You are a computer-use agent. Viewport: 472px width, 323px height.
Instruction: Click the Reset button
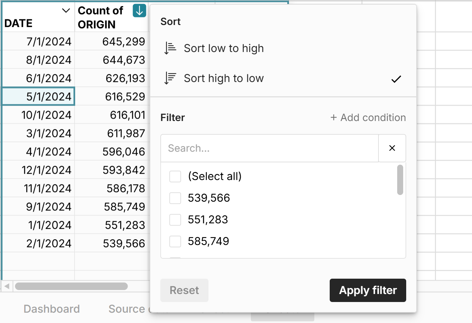click(184, 290)
